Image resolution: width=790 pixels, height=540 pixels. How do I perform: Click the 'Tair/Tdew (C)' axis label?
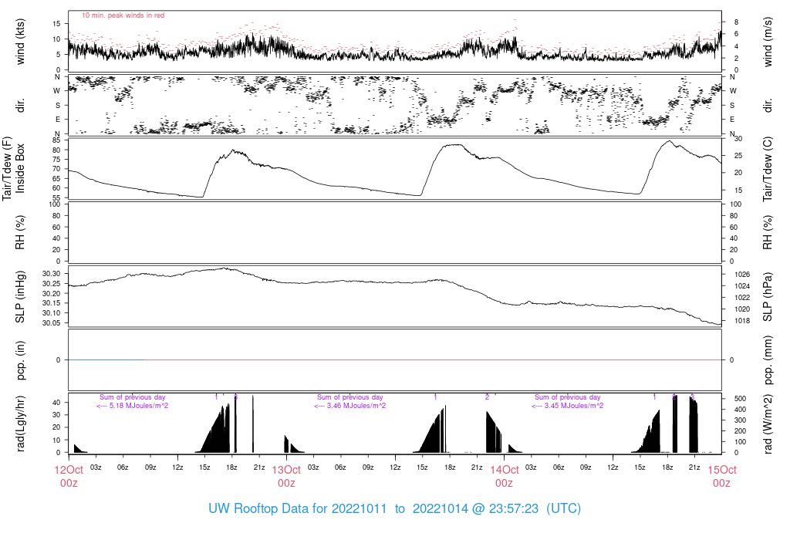(x=768, y=169)
